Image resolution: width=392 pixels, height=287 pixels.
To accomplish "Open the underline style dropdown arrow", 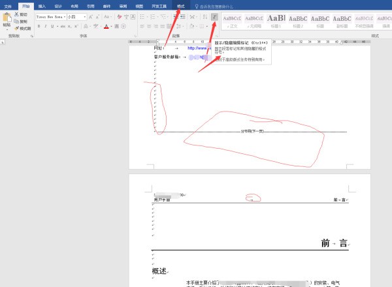I will [57, 26].
